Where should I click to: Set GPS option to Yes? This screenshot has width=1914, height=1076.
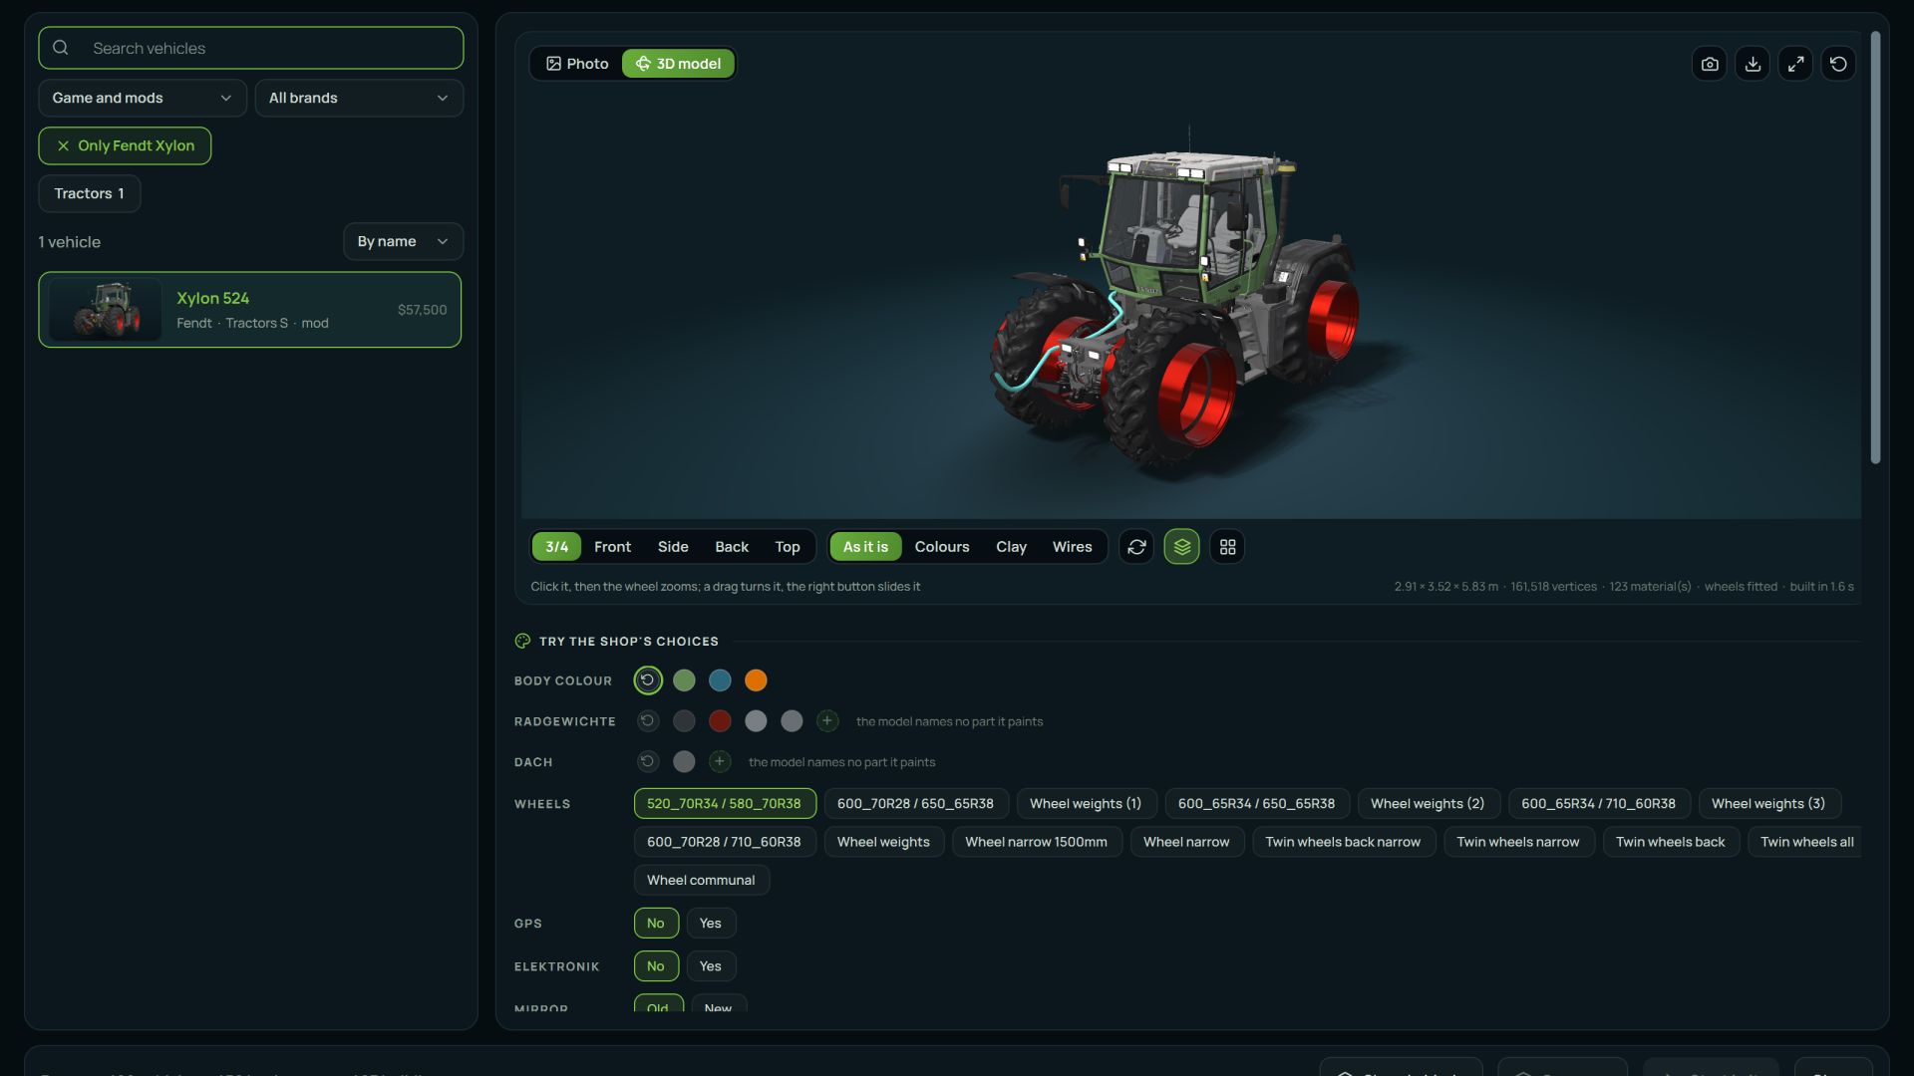click(711, 924)
